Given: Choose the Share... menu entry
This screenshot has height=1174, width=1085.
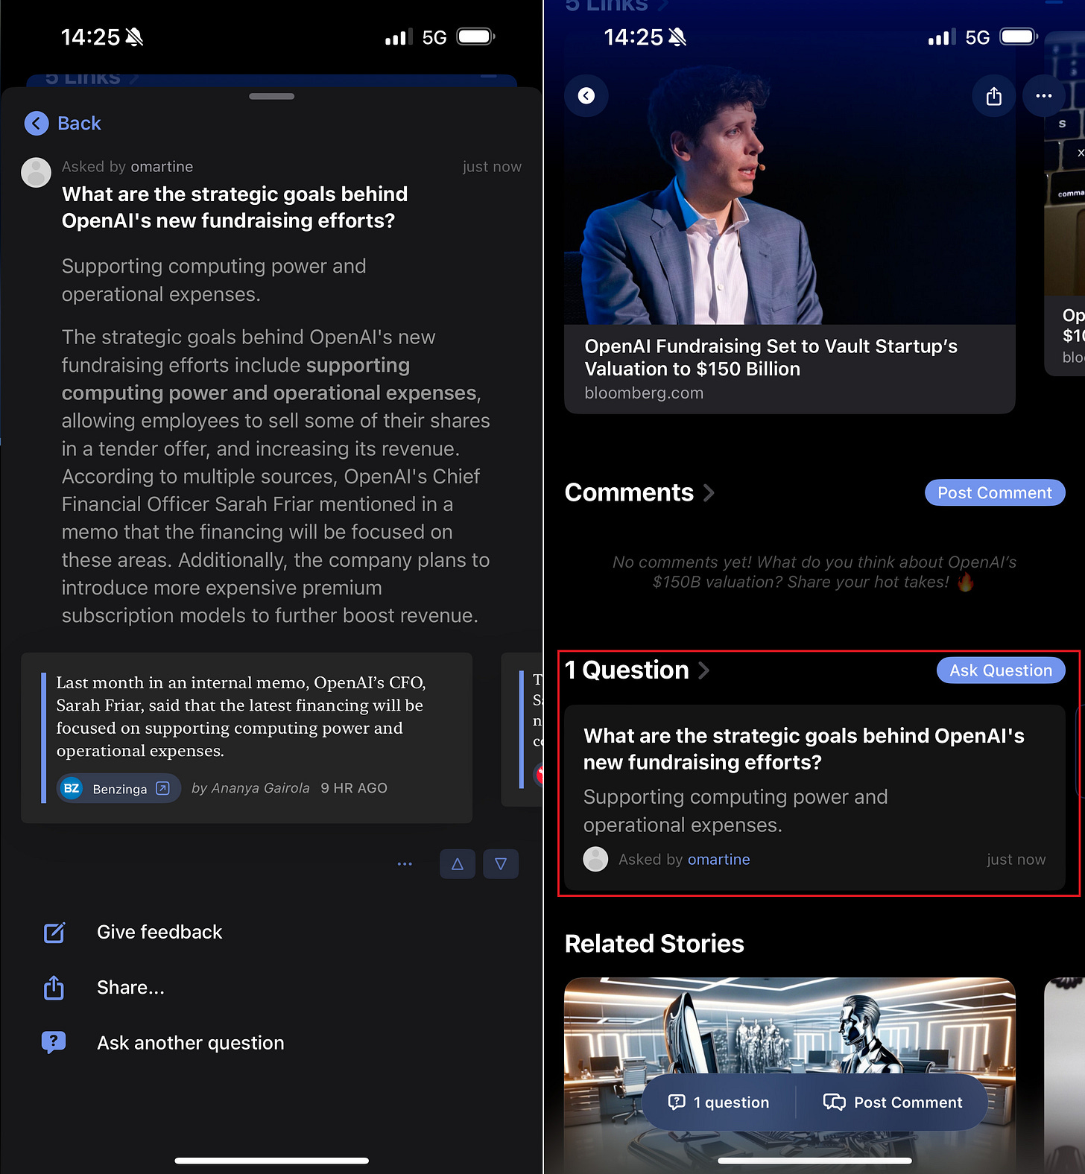Looking at the screenshot, I should (130, 988).
